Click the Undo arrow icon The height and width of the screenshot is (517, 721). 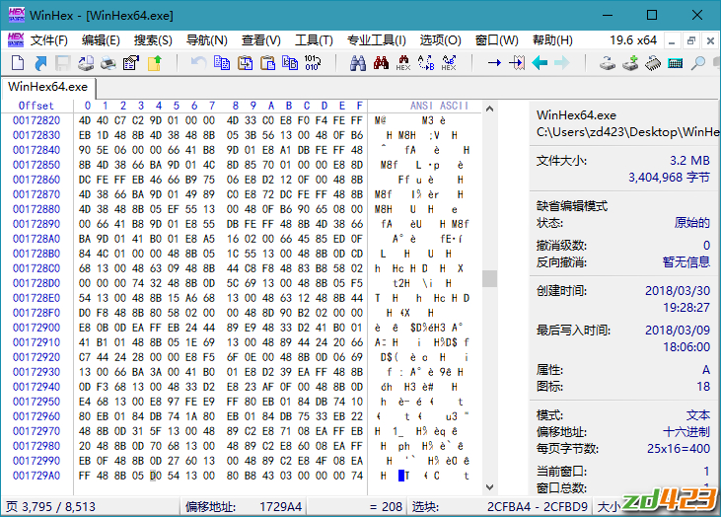pyautogui.click(x=198, y=62)
